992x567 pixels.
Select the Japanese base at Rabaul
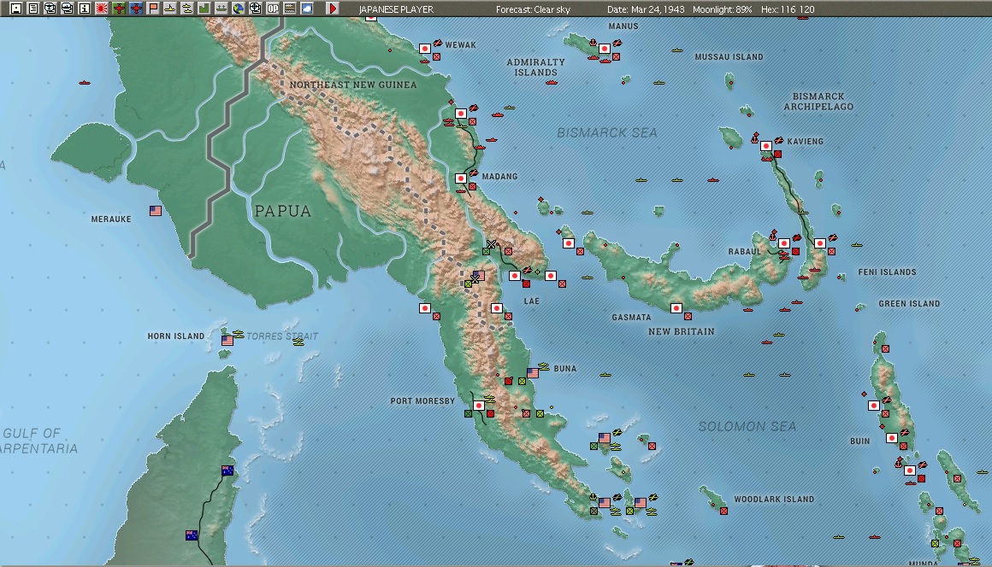[784, 243]
